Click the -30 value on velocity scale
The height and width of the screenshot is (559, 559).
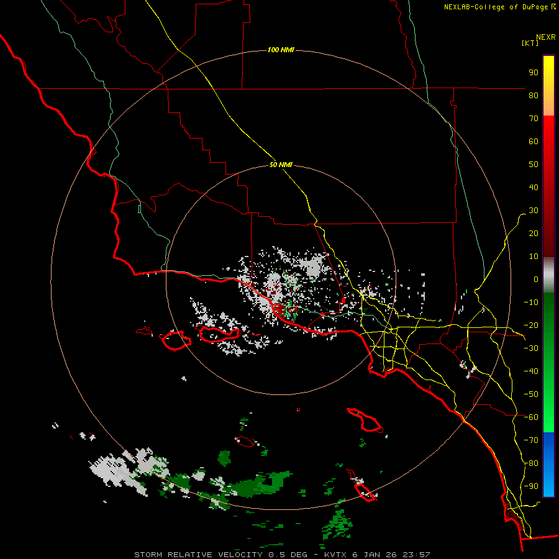tap(531, 348)
